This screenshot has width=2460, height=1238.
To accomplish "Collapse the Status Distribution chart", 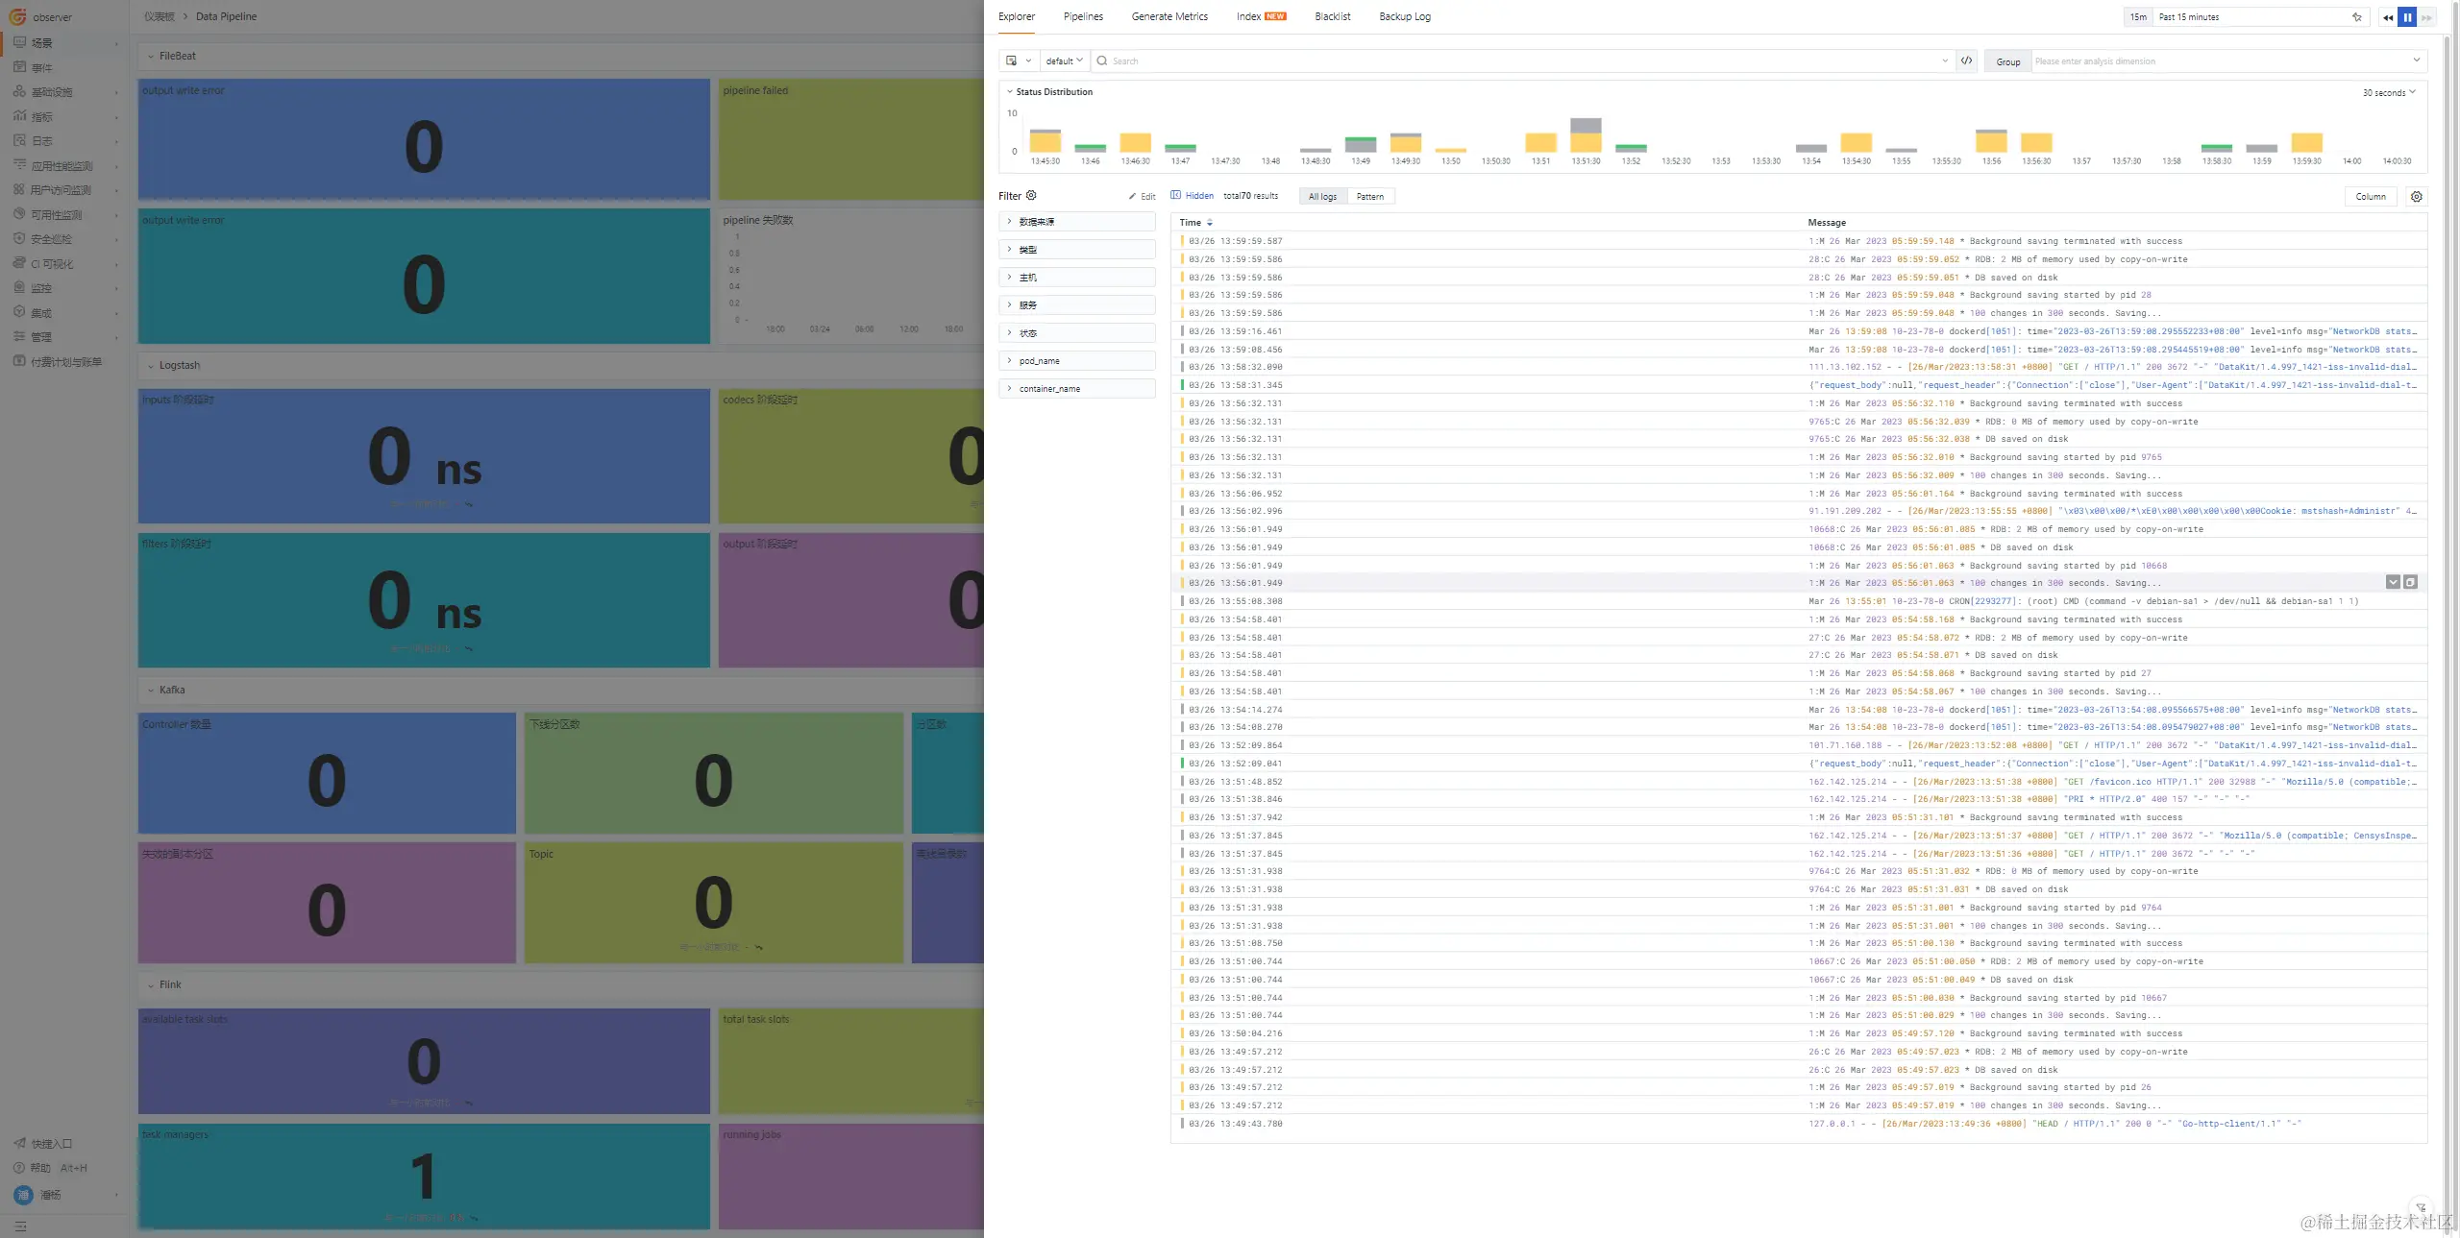I will click(x=1009, y=91).
